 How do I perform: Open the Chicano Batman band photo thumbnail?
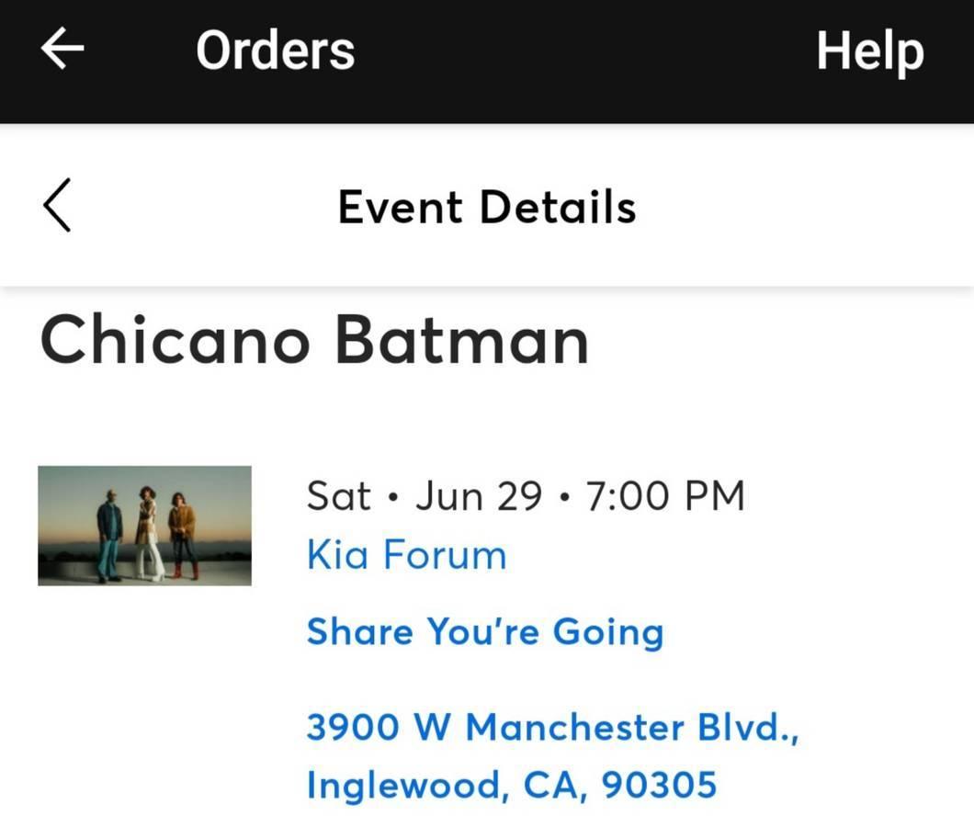(145, 526)
